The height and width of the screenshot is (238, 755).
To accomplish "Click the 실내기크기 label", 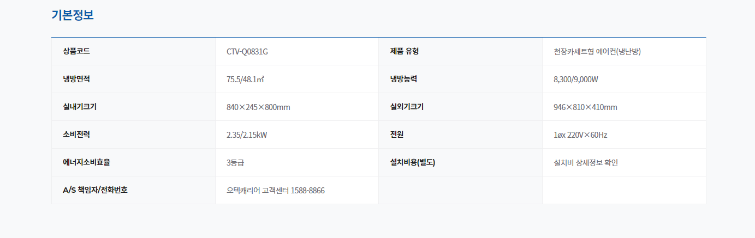I will point(80,107).
